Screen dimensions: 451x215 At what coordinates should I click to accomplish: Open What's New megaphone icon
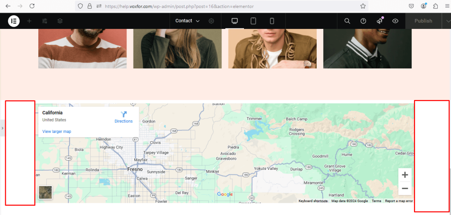(x=380, y=21)
